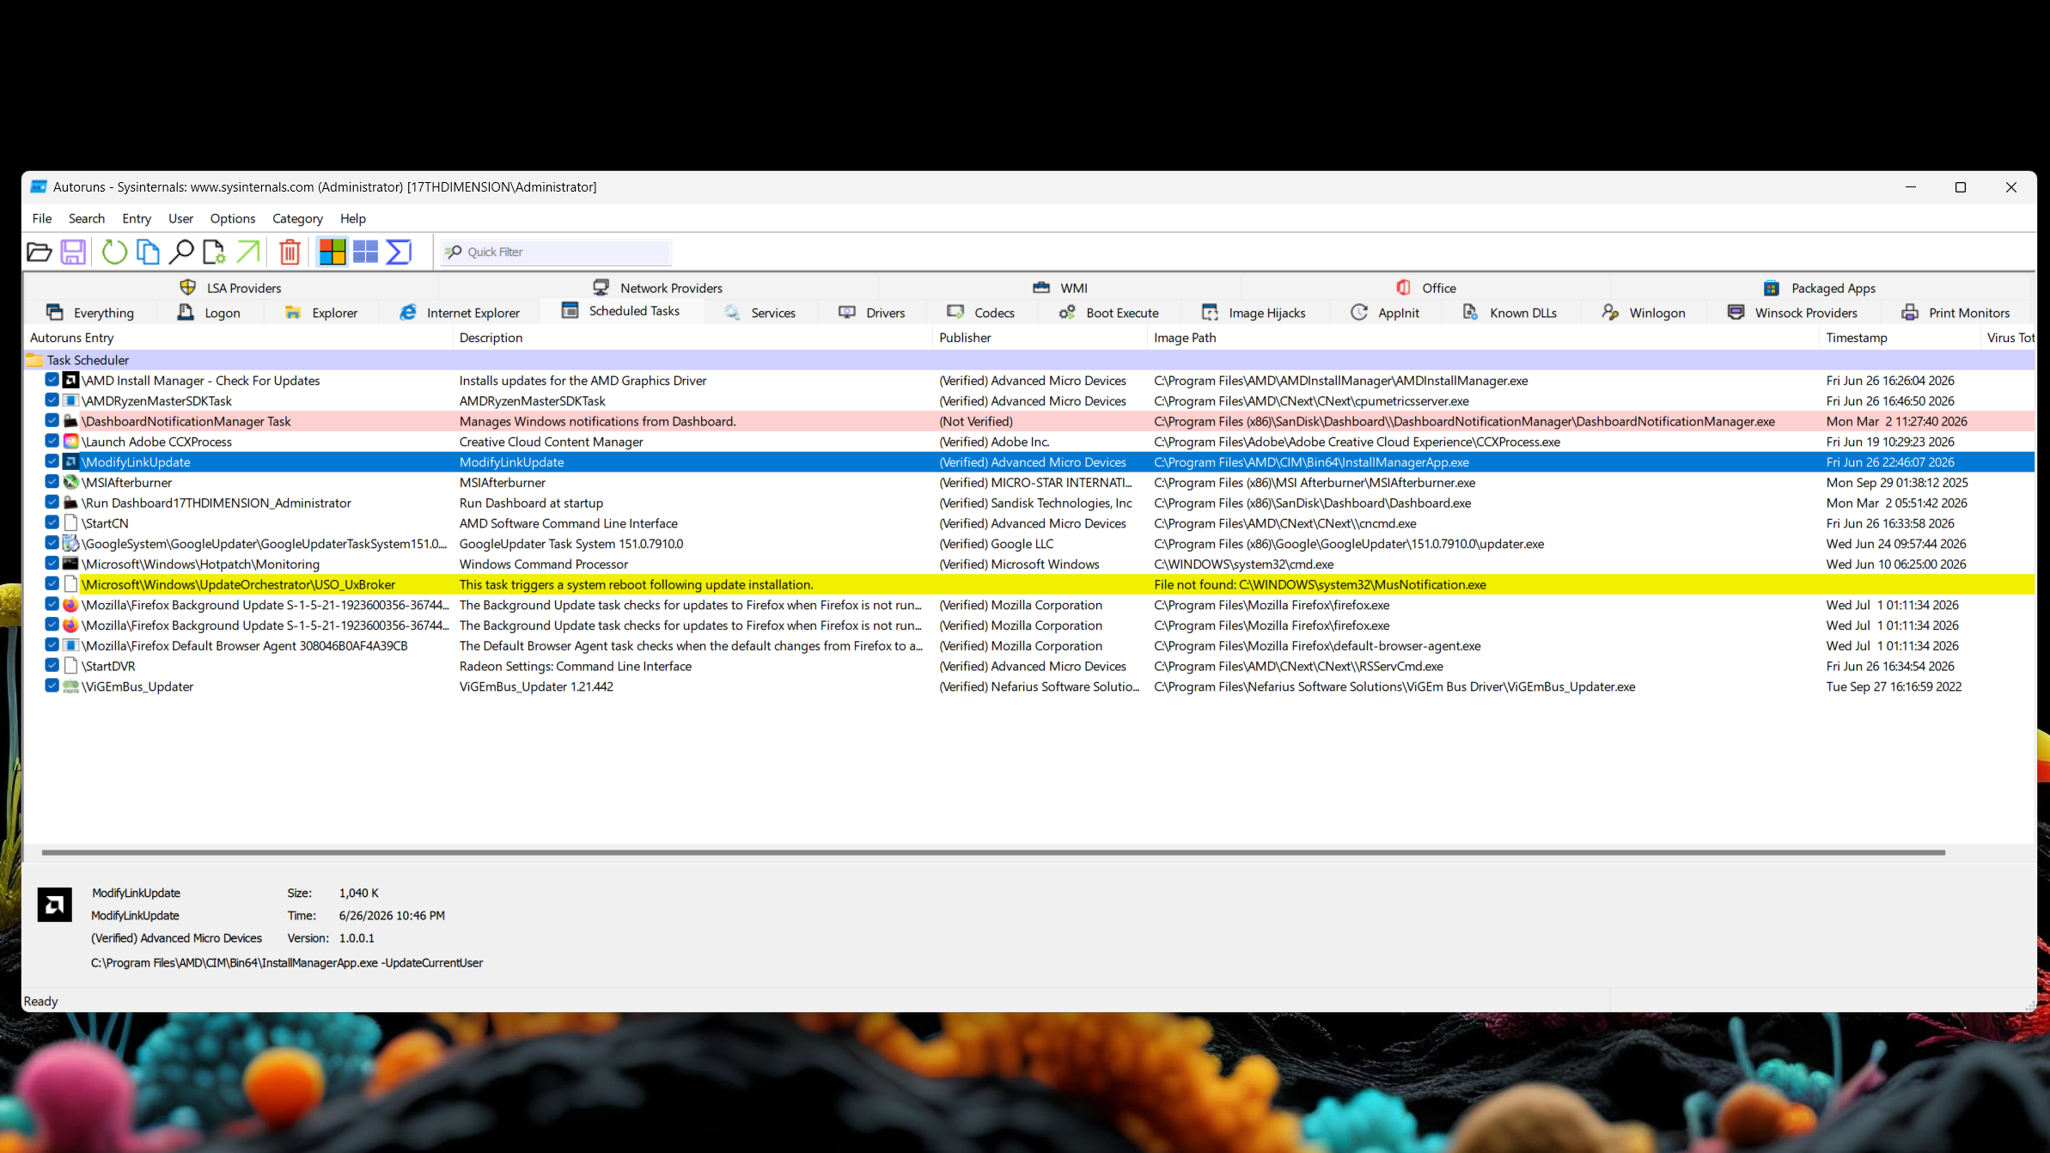The height and width of the screenshot is (1153, 2050).
Task: Switch to the Image Hijacks tab
Action: 1254,313
